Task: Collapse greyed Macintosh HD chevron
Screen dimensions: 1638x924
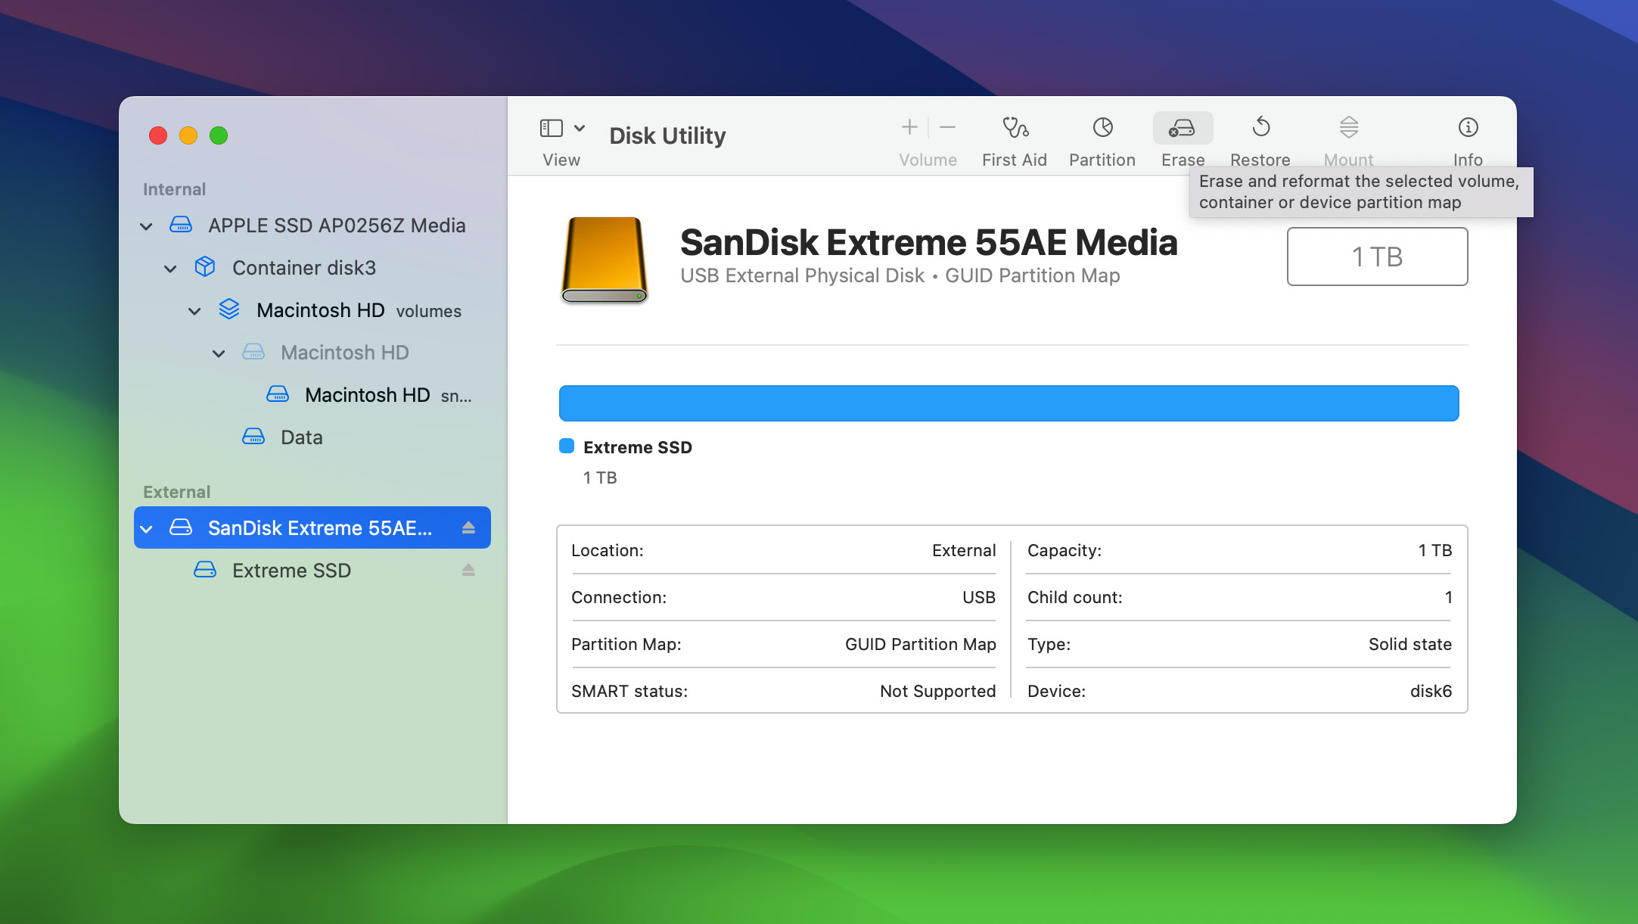Action: [219, 353]
